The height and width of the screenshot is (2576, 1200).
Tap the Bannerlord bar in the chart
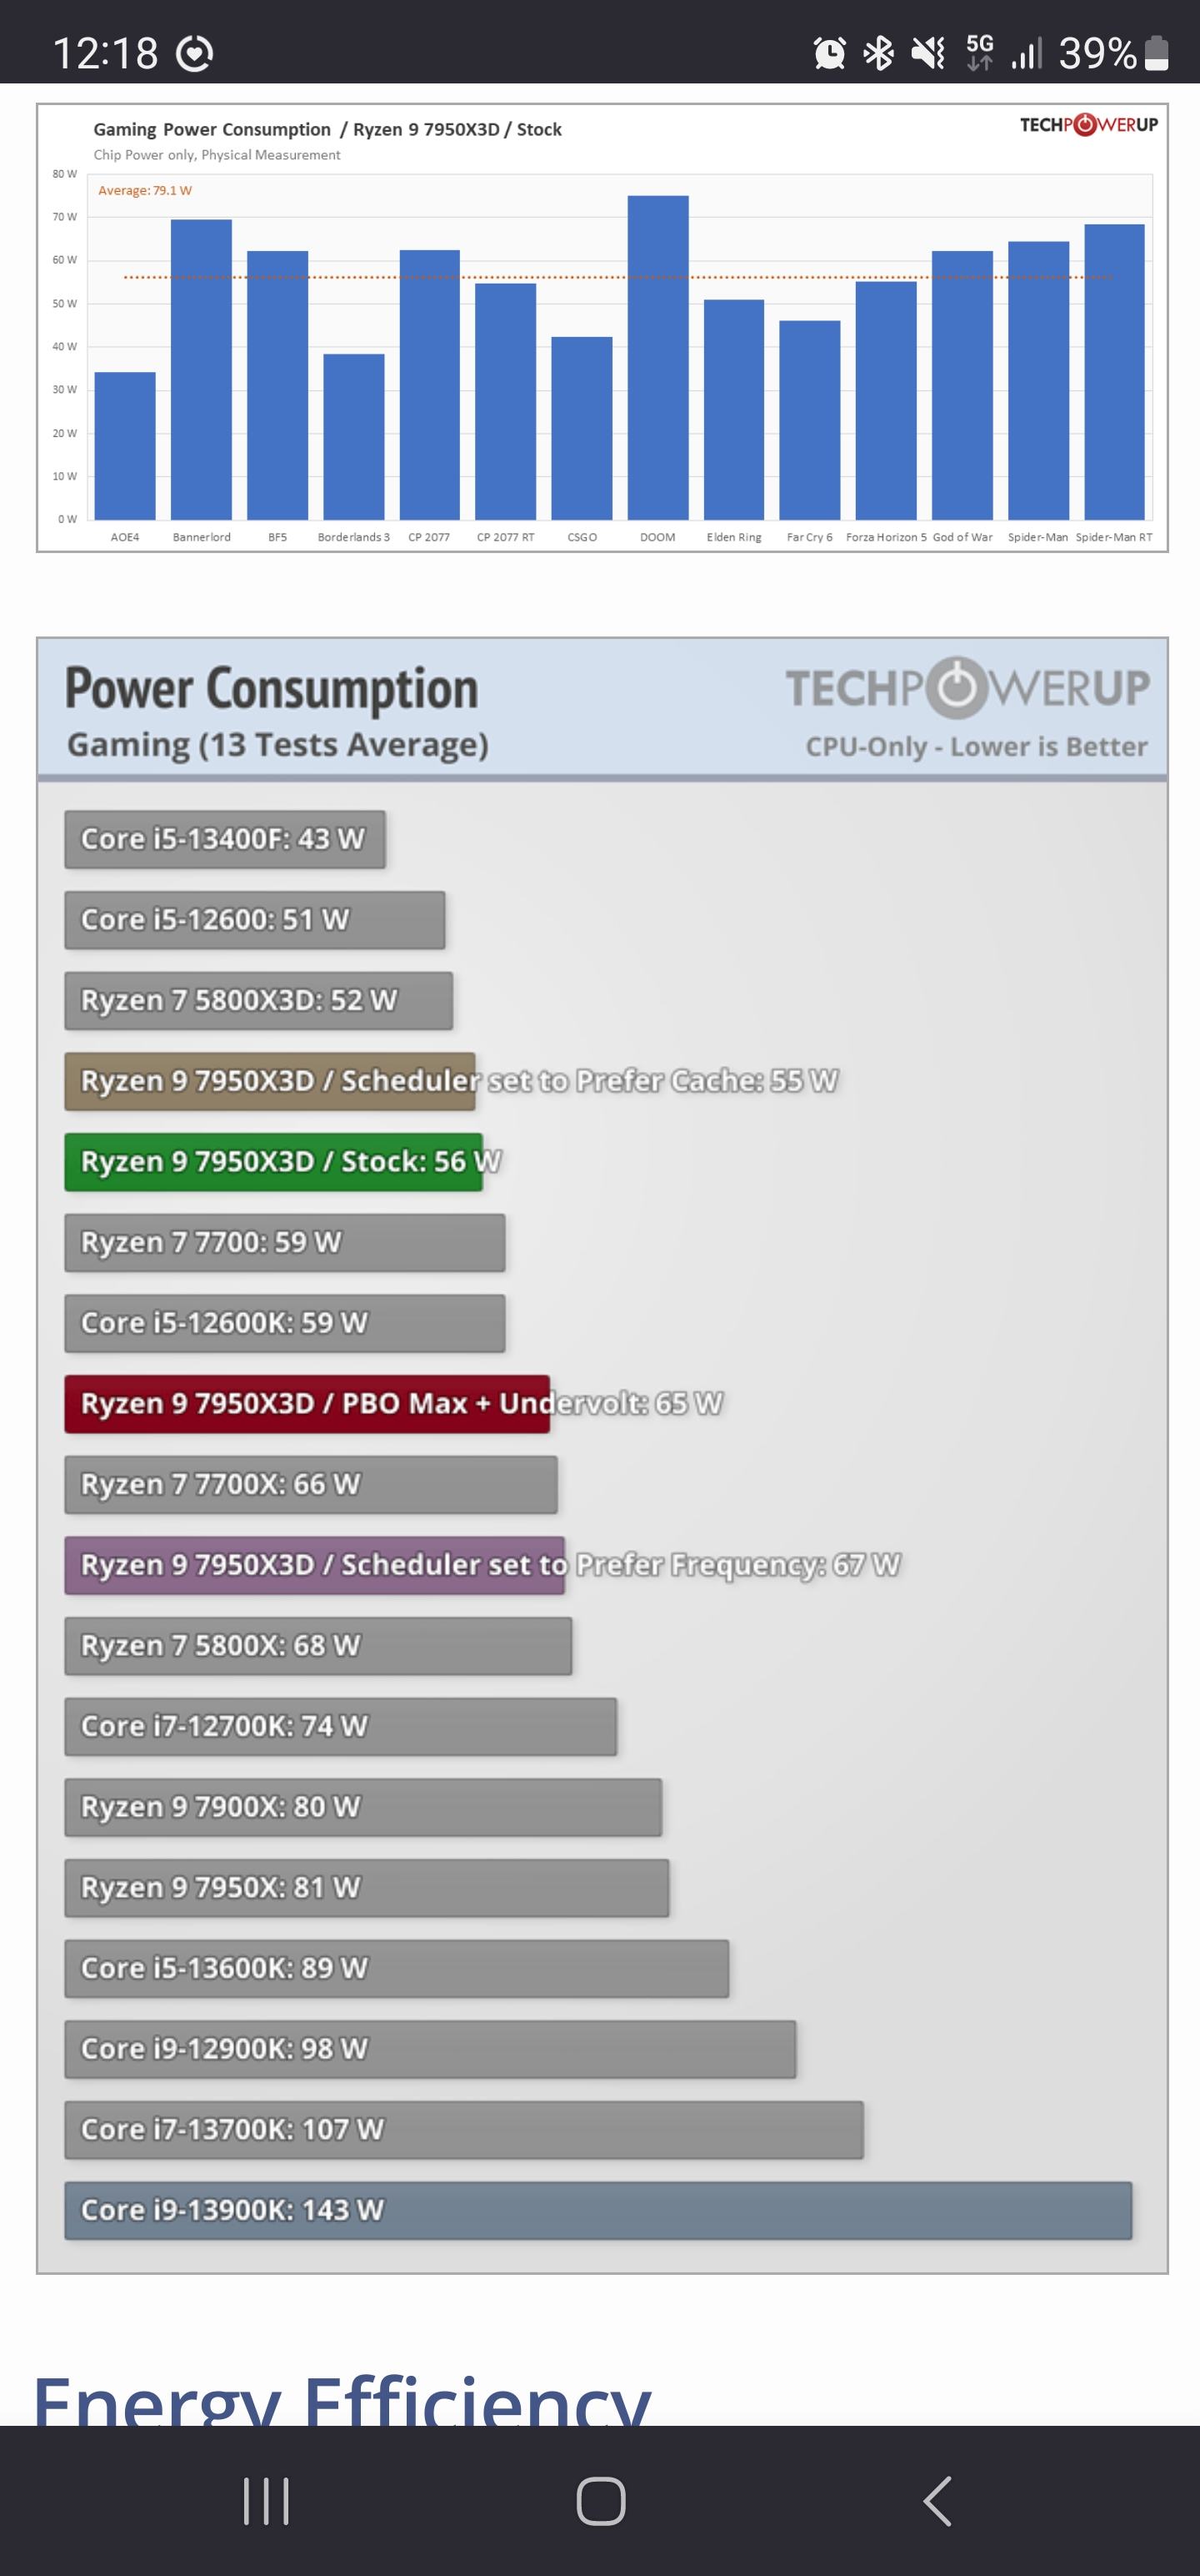pos(201,369)
